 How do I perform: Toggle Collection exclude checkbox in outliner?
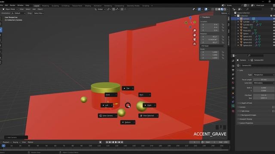271,16
